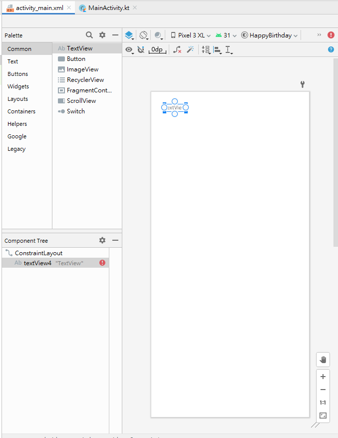
Task: Select textView4 in component tree
Action: coord(55,263)
